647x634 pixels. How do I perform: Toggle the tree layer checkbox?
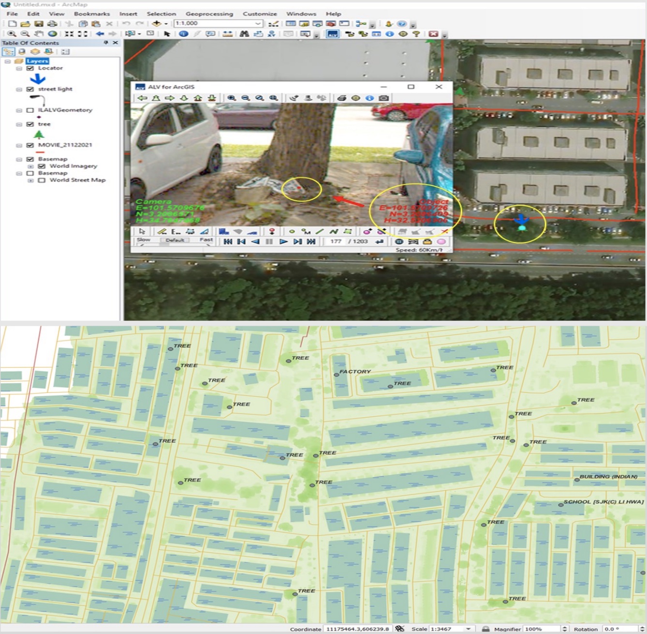click(30, 124)
